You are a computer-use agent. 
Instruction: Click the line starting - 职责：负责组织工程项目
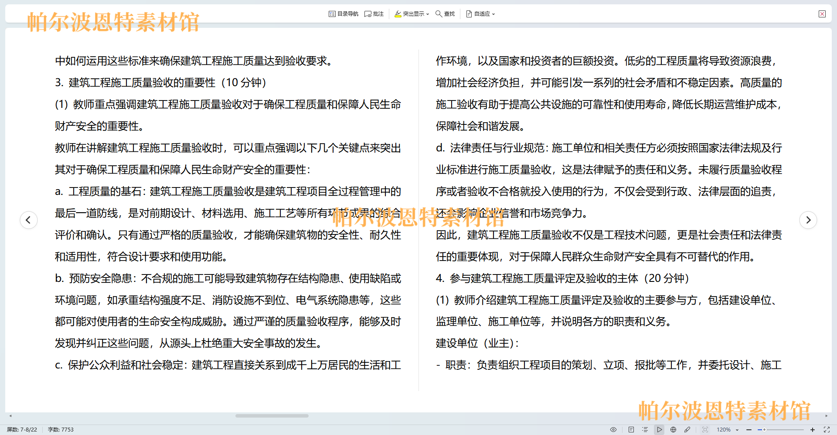(x=609, y=365)
